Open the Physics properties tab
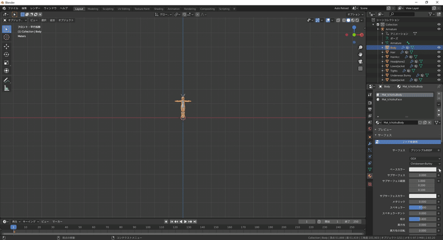The image size is (443, 240). (370, 157)
